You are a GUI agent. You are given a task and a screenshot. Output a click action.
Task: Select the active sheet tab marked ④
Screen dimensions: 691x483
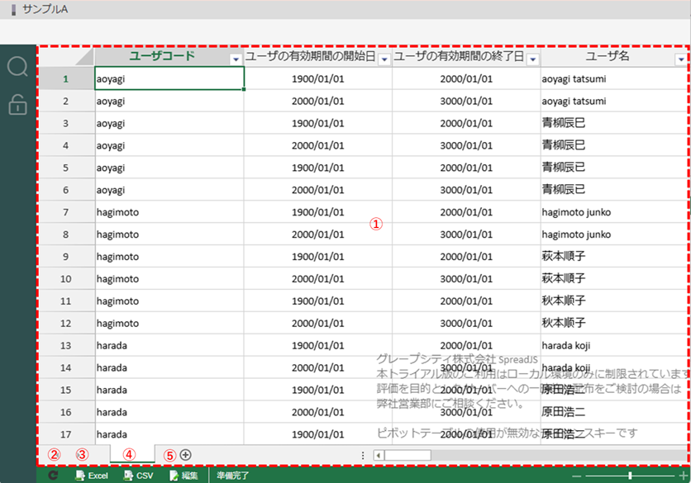pos(131,454)
